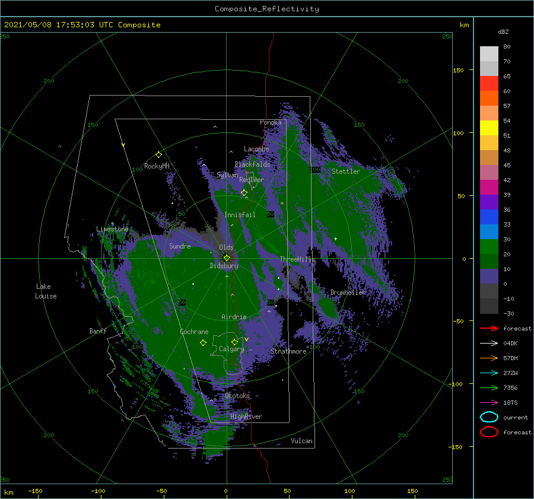
Task: Click the red forecast ellipse icon
Action: (489, 432)
